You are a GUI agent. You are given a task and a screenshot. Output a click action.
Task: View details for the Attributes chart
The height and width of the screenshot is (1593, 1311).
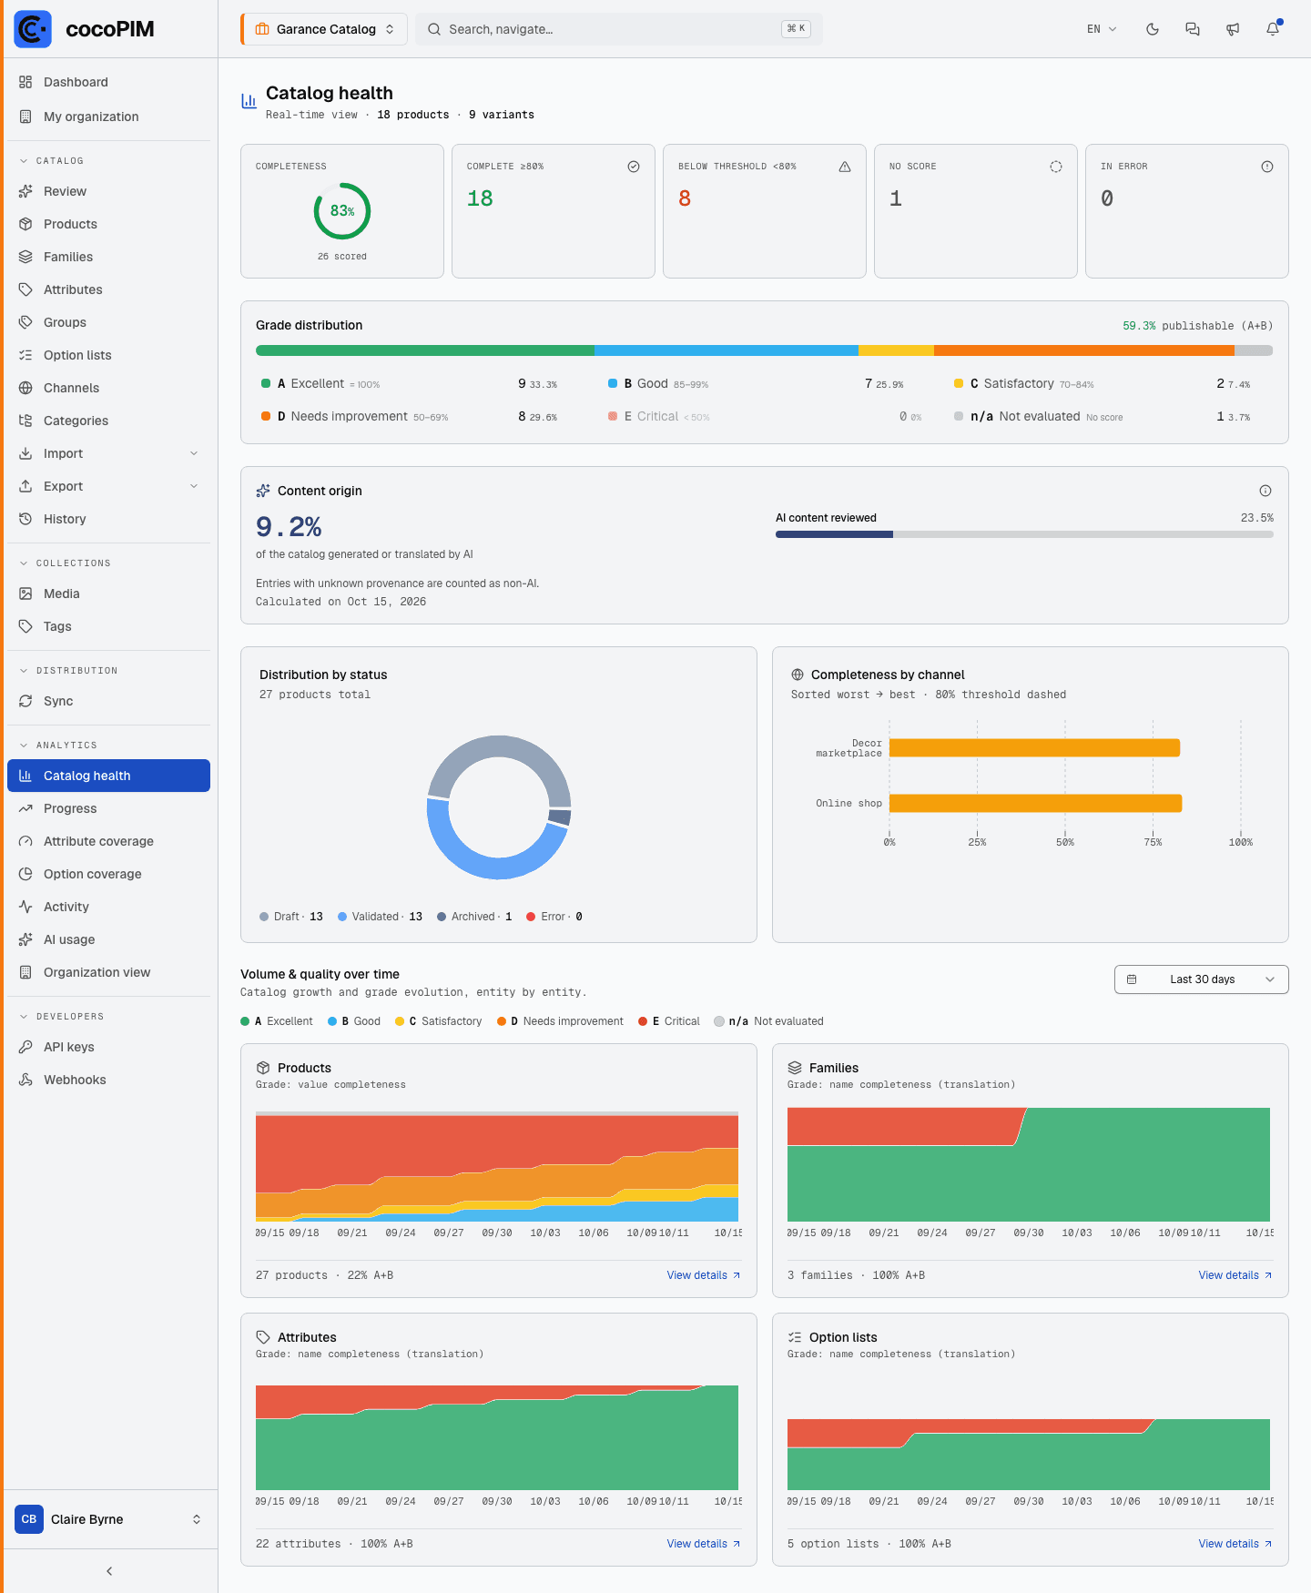coord(704,1544)
